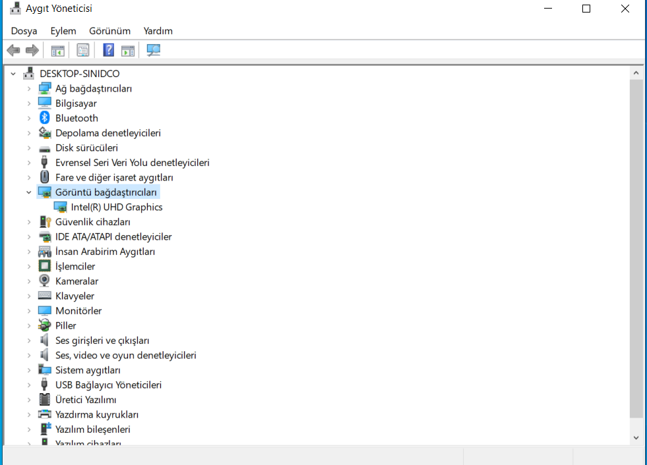Image resolution: width=647 pixels, height=465 pixels.
Task: Collapse the DESKTOP-SINIDCO root node
Action: (x=13, y=74)
